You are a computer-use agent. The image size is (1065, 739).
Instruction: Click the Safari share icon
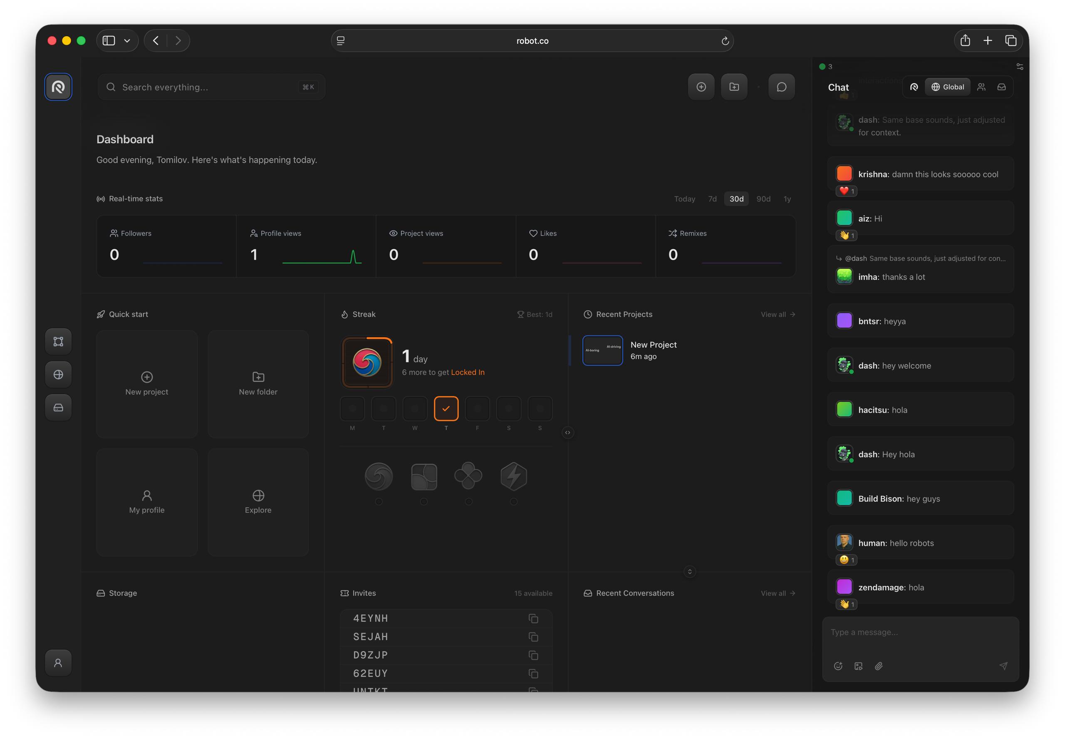[x=965, y=41]
